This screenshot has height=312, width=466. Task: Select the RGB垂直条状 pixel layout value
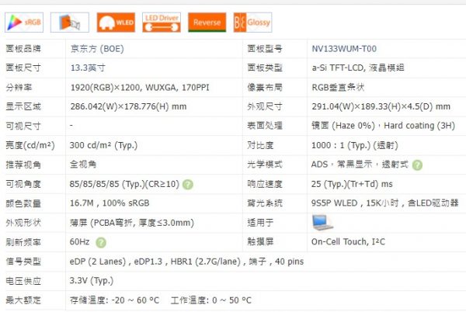[338, 87]
